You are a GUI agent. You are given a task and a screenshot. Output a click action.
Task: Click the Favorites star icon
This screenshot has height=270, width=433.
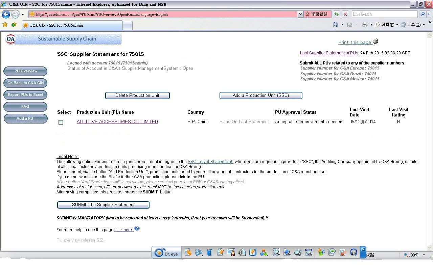(x=5, y=25)
